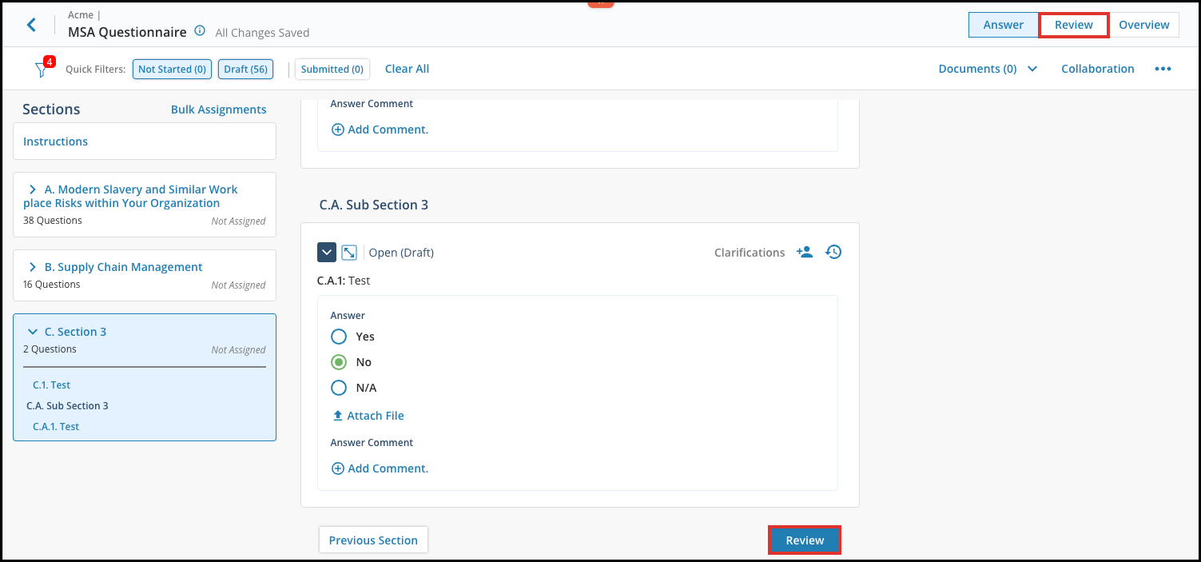Viewport: 1201px width, 562px height.
Task: Open the Collaboration link
Action: 1097,69
